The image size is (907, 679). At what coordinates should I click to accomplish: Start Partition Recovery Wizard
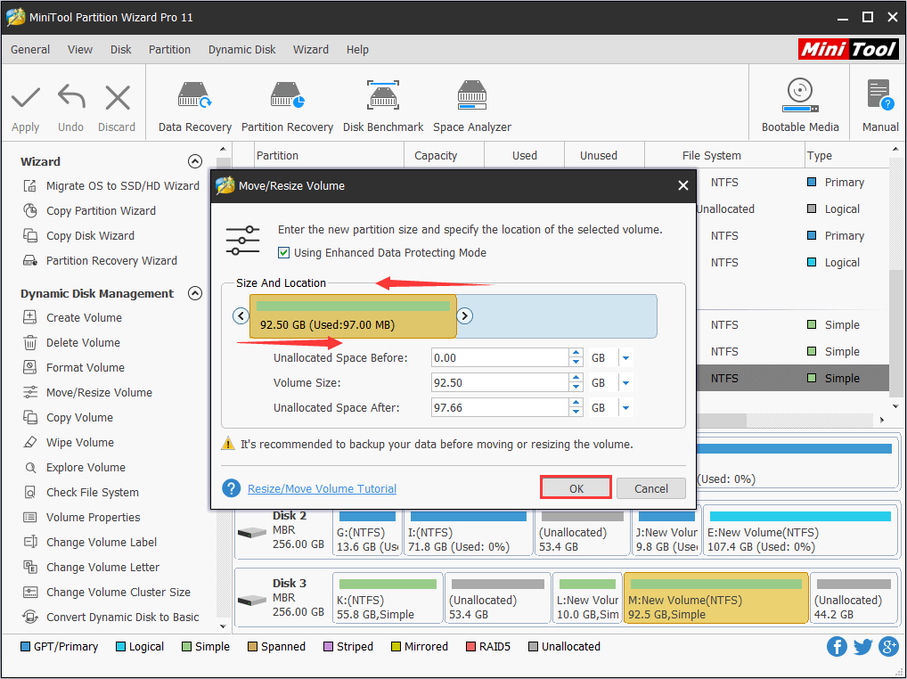coord(100,260)
